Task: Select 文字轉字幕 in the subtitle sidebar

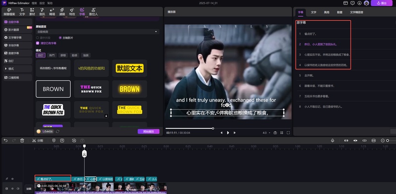Action: coord(17,38)
